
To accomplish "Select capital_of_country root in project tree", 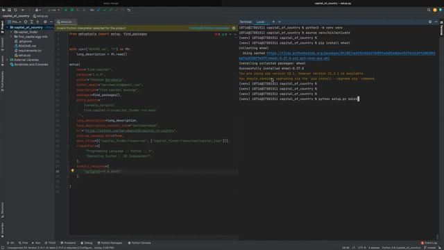I will coord(28,28).
